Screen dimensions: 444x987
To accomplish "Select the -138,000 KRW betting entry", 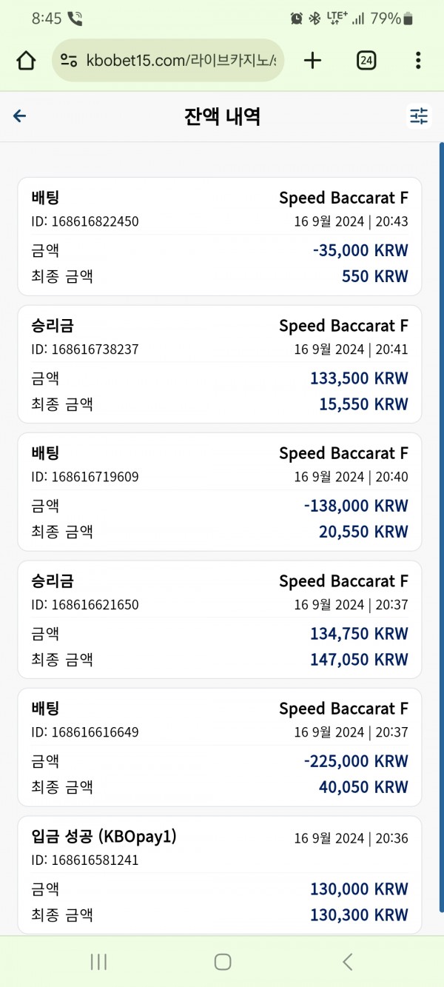I will [x=220, y=492].
